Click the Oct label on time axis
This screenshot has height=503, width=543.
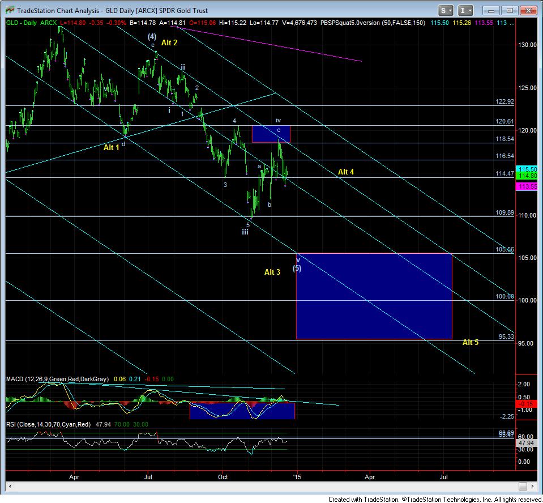[x=223, y=477]
